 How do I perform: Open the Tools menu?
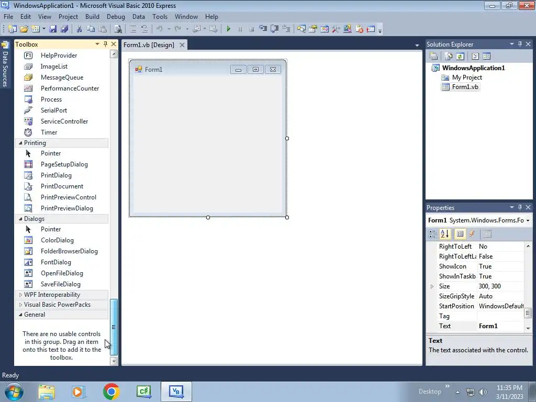point(160,16)
